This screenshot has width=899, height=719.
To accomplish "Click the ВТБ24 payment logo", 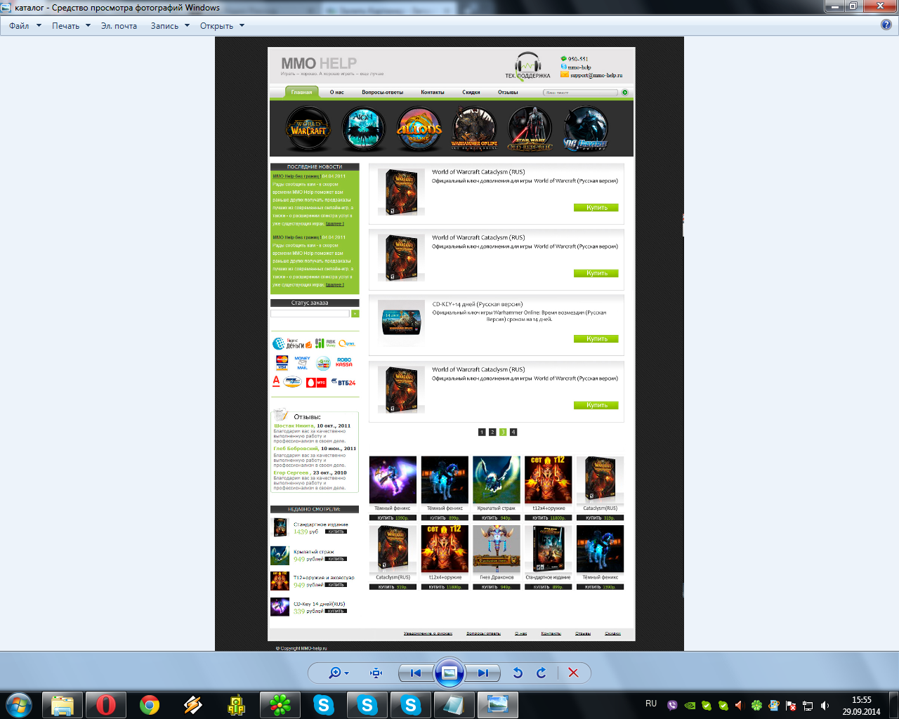I will (343, 383).
